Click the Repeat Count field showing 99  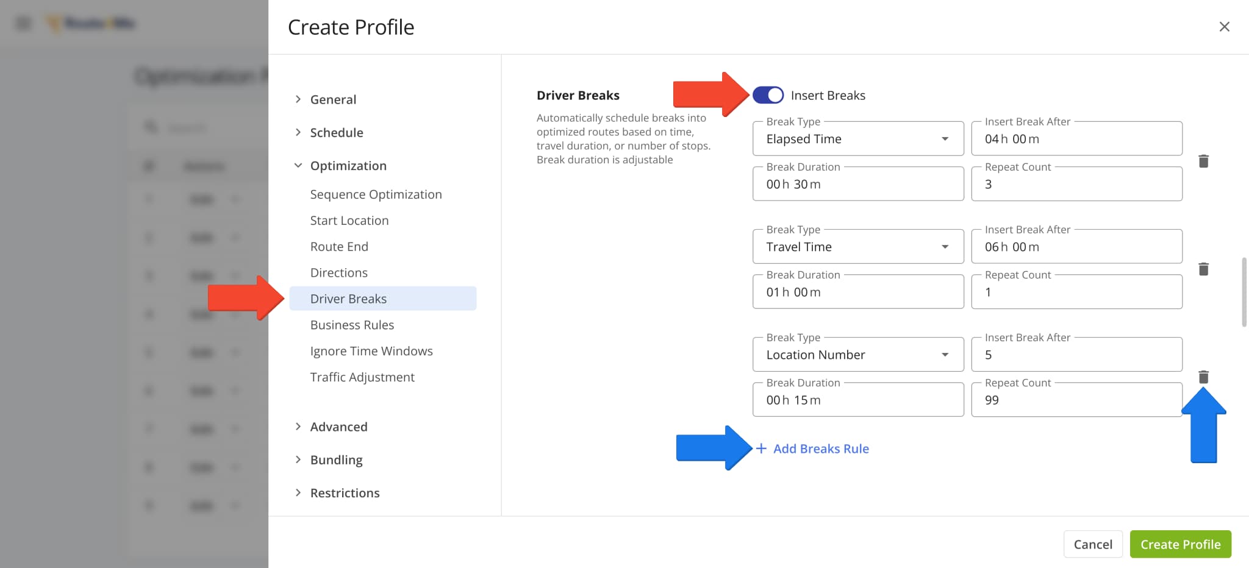pyautogui.click(x=1076, y=399)
